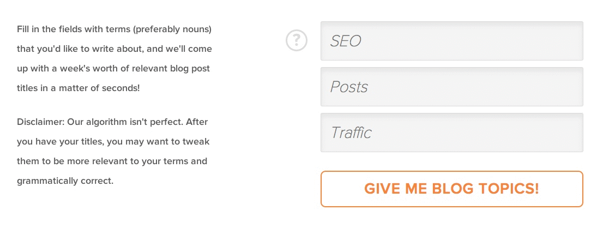The width and height of the screenshot is (597, 234).
Task: Click the Give Me Blog Topics button
Action: (451, 189)
